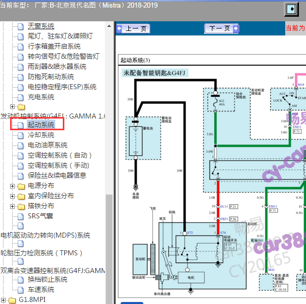
Task: Open 空调控制系统（自动） entry
Action: 60,156
